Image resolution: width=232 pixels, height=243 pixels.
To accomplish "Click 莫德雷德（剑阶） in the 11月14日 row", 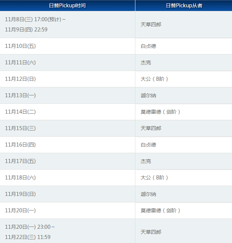I will [x=160, y=112].
